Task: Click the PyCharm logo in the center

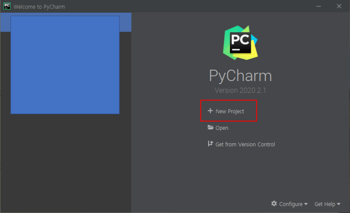Action: pyautogui.click(x=240, y=43)
